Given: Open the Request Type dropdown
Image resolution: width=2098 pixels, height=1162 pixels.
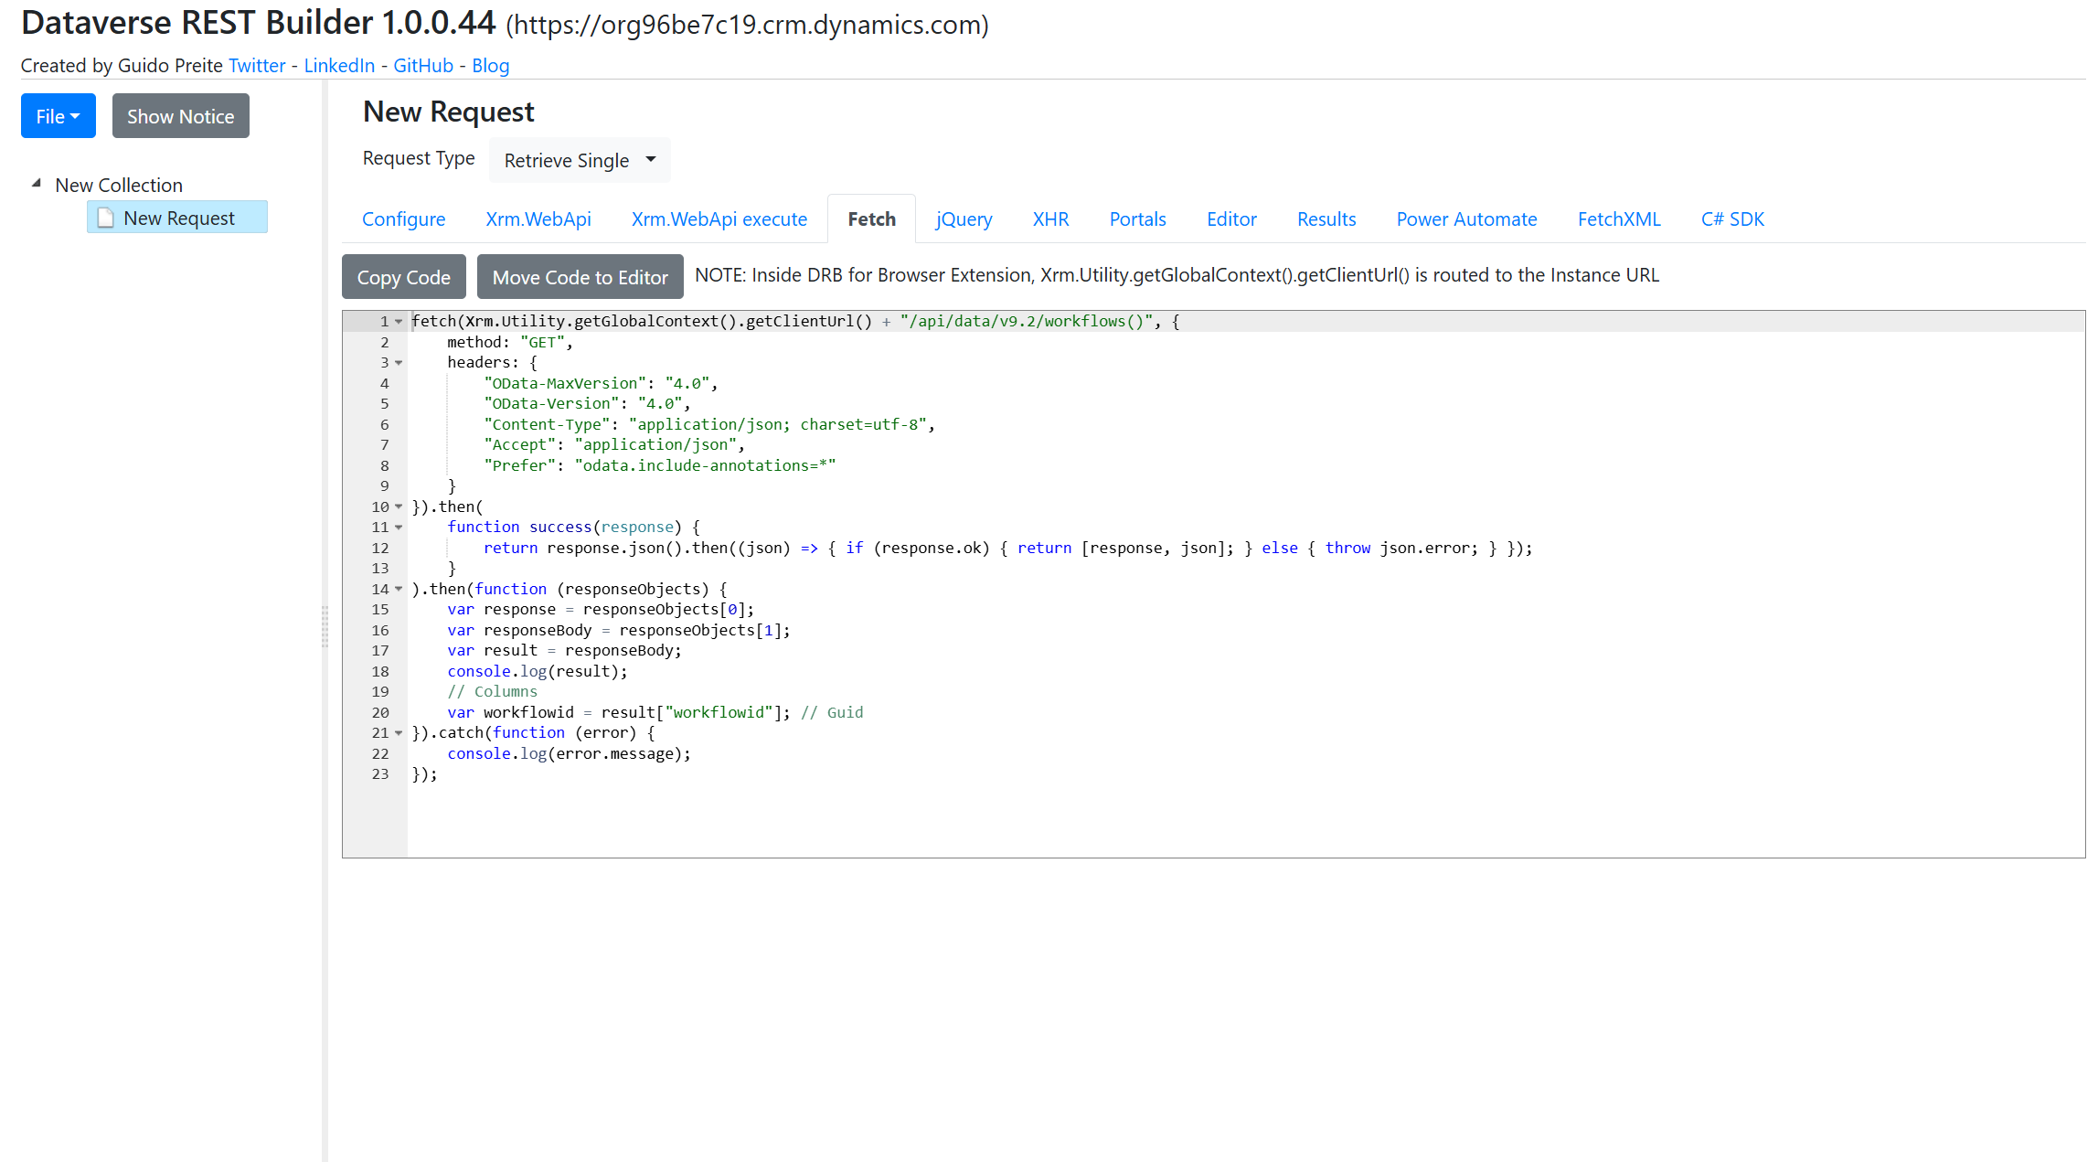Looking at the screenshot, I should [x=580, y=160].
